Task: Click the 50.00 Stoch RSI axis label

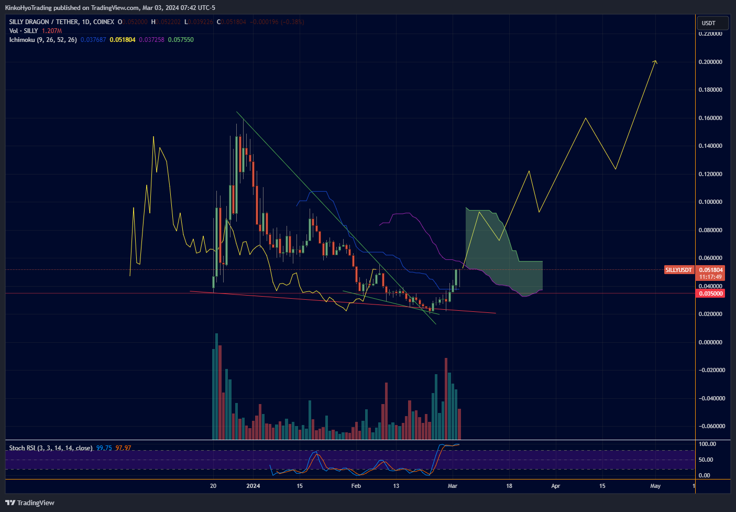Action: [706, 460]
